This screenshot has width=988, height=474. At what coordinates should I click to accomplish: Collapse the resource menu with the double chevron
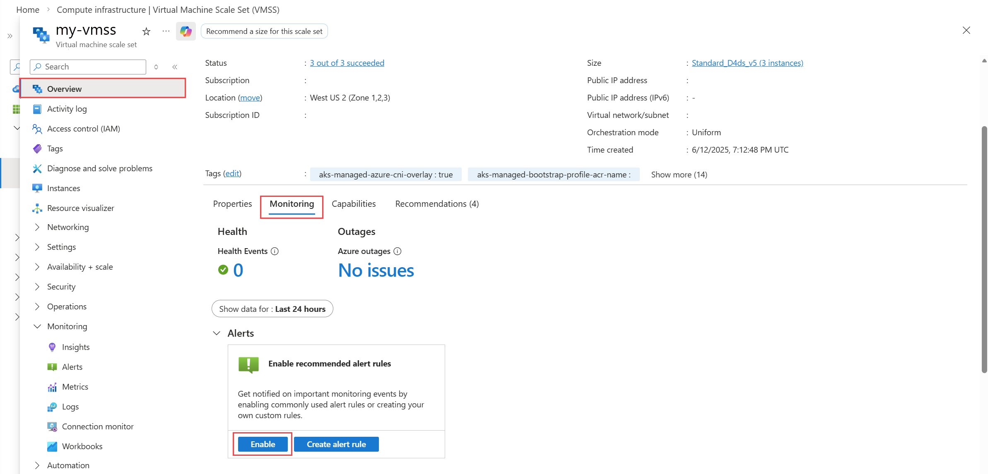pos(175,67)
